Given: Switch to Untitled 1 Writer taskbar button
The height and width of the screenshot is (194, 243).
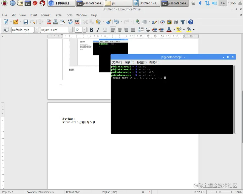Looking at the screenshot, I should (x=147, y=3).
